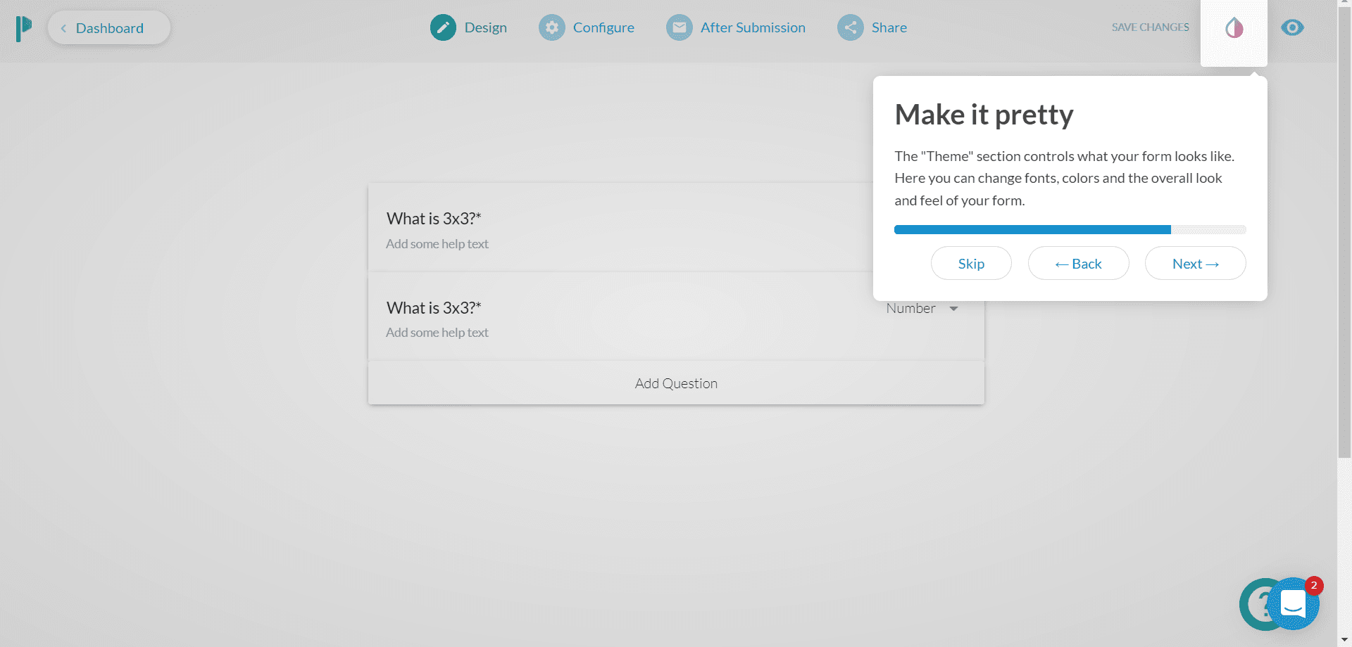
Task: Go back to Dashboard
Action: 109,28
